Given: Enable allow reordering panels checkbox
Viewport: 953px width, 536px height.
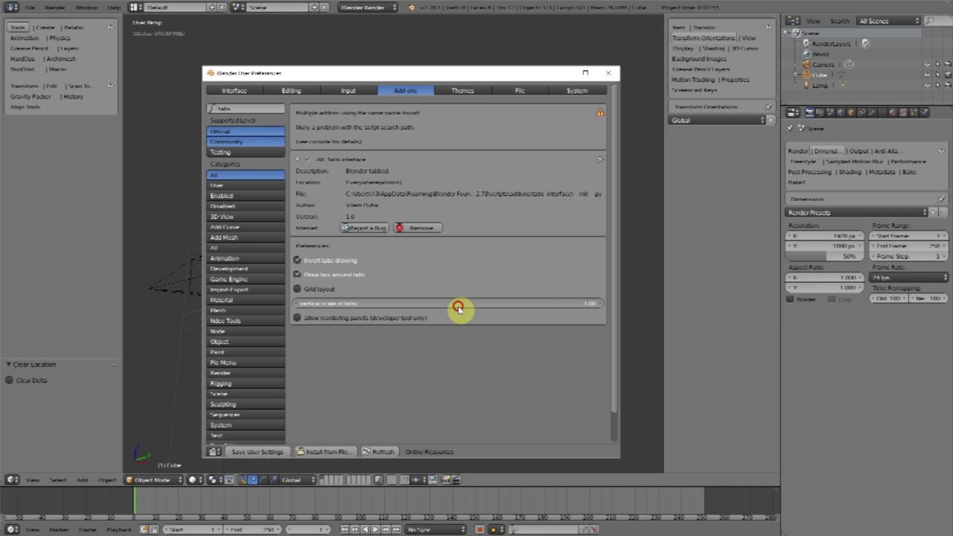Looking at the screenshot, I should 297,318.
